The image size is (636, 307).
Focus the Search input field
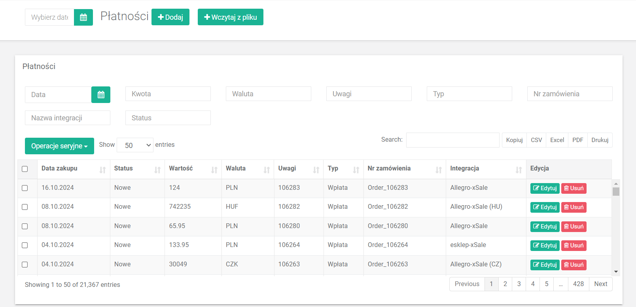tap(452, 140)
